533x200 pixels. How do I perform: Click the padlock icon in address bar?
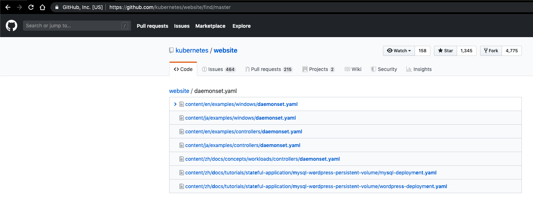point(57,7)
